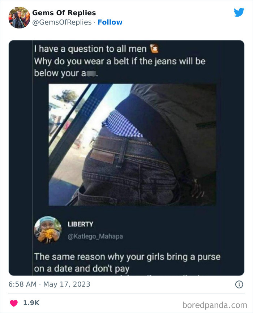Click the "Why do you wear a belt" line

(120, 61)
